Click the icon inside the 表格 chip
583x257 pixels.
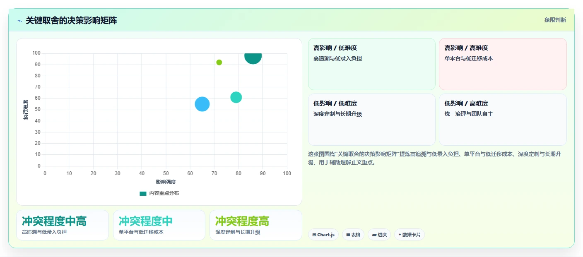[348, 235]
